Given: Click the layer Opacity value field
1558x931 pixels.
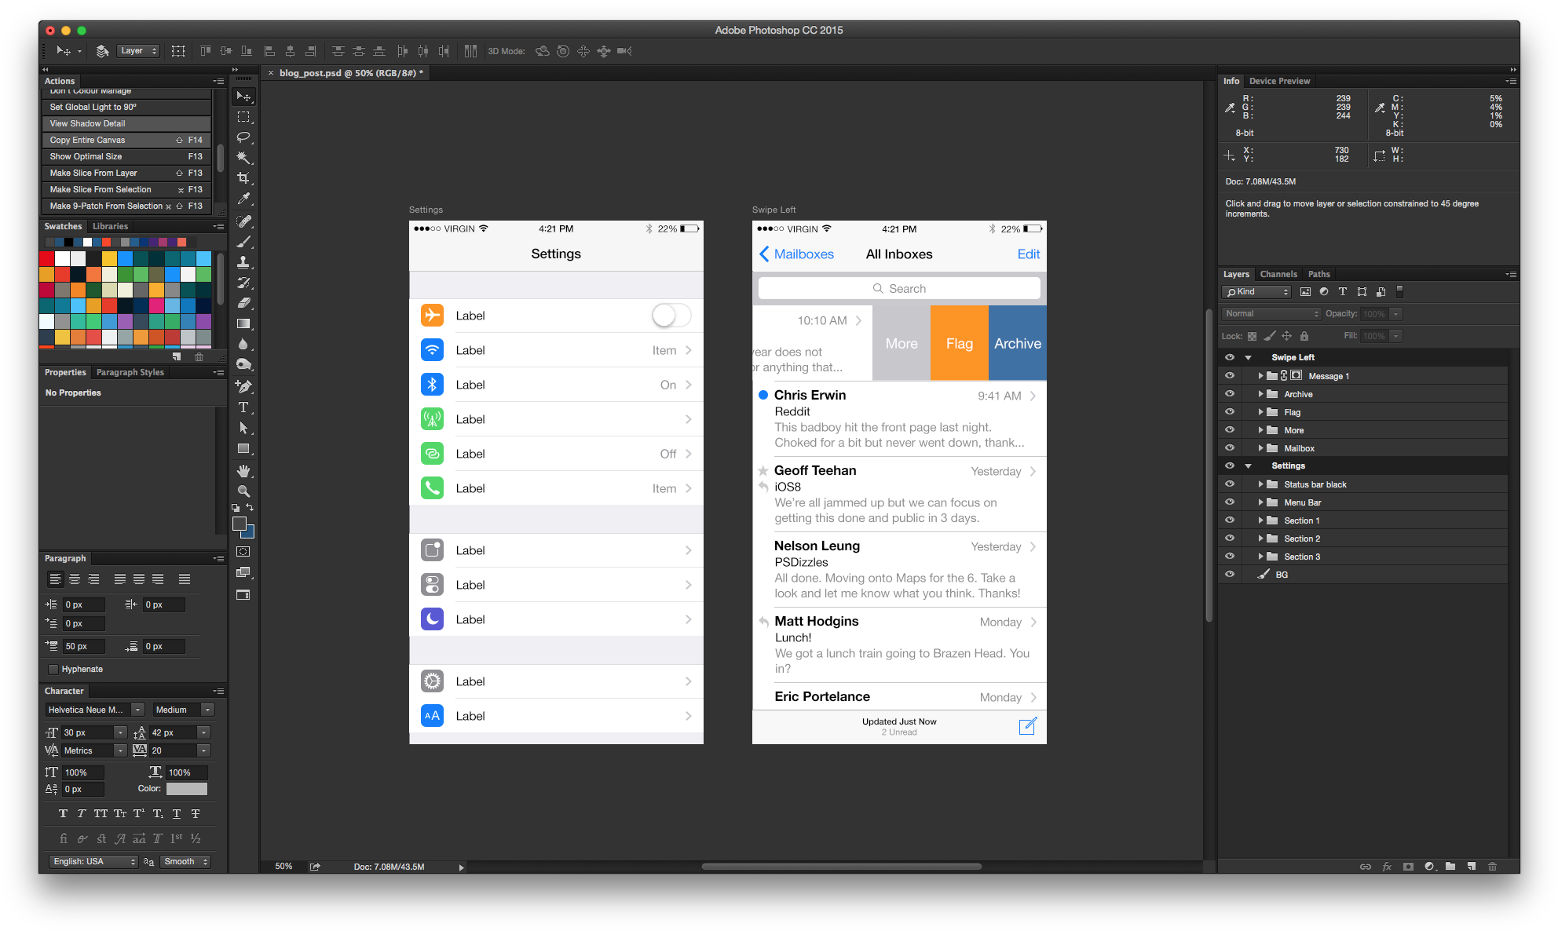Looking at the screenshot, I should click(x=1373, y=314).
